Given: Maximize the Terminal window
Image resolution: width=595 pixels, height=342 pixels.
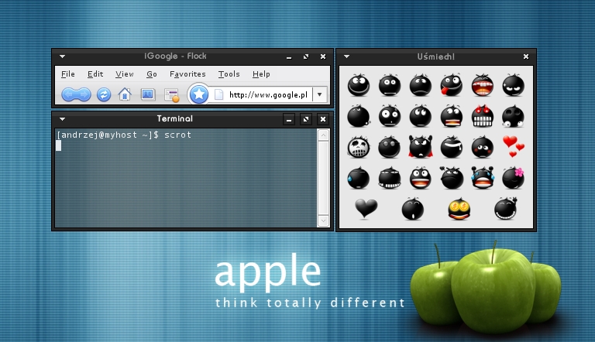Looking at the screenshot, I should pos(306,119).
